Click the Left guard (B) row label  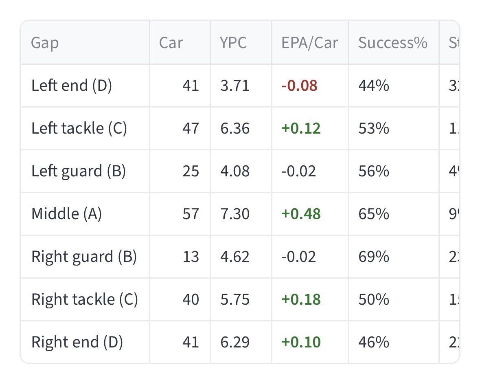(79, 171)
